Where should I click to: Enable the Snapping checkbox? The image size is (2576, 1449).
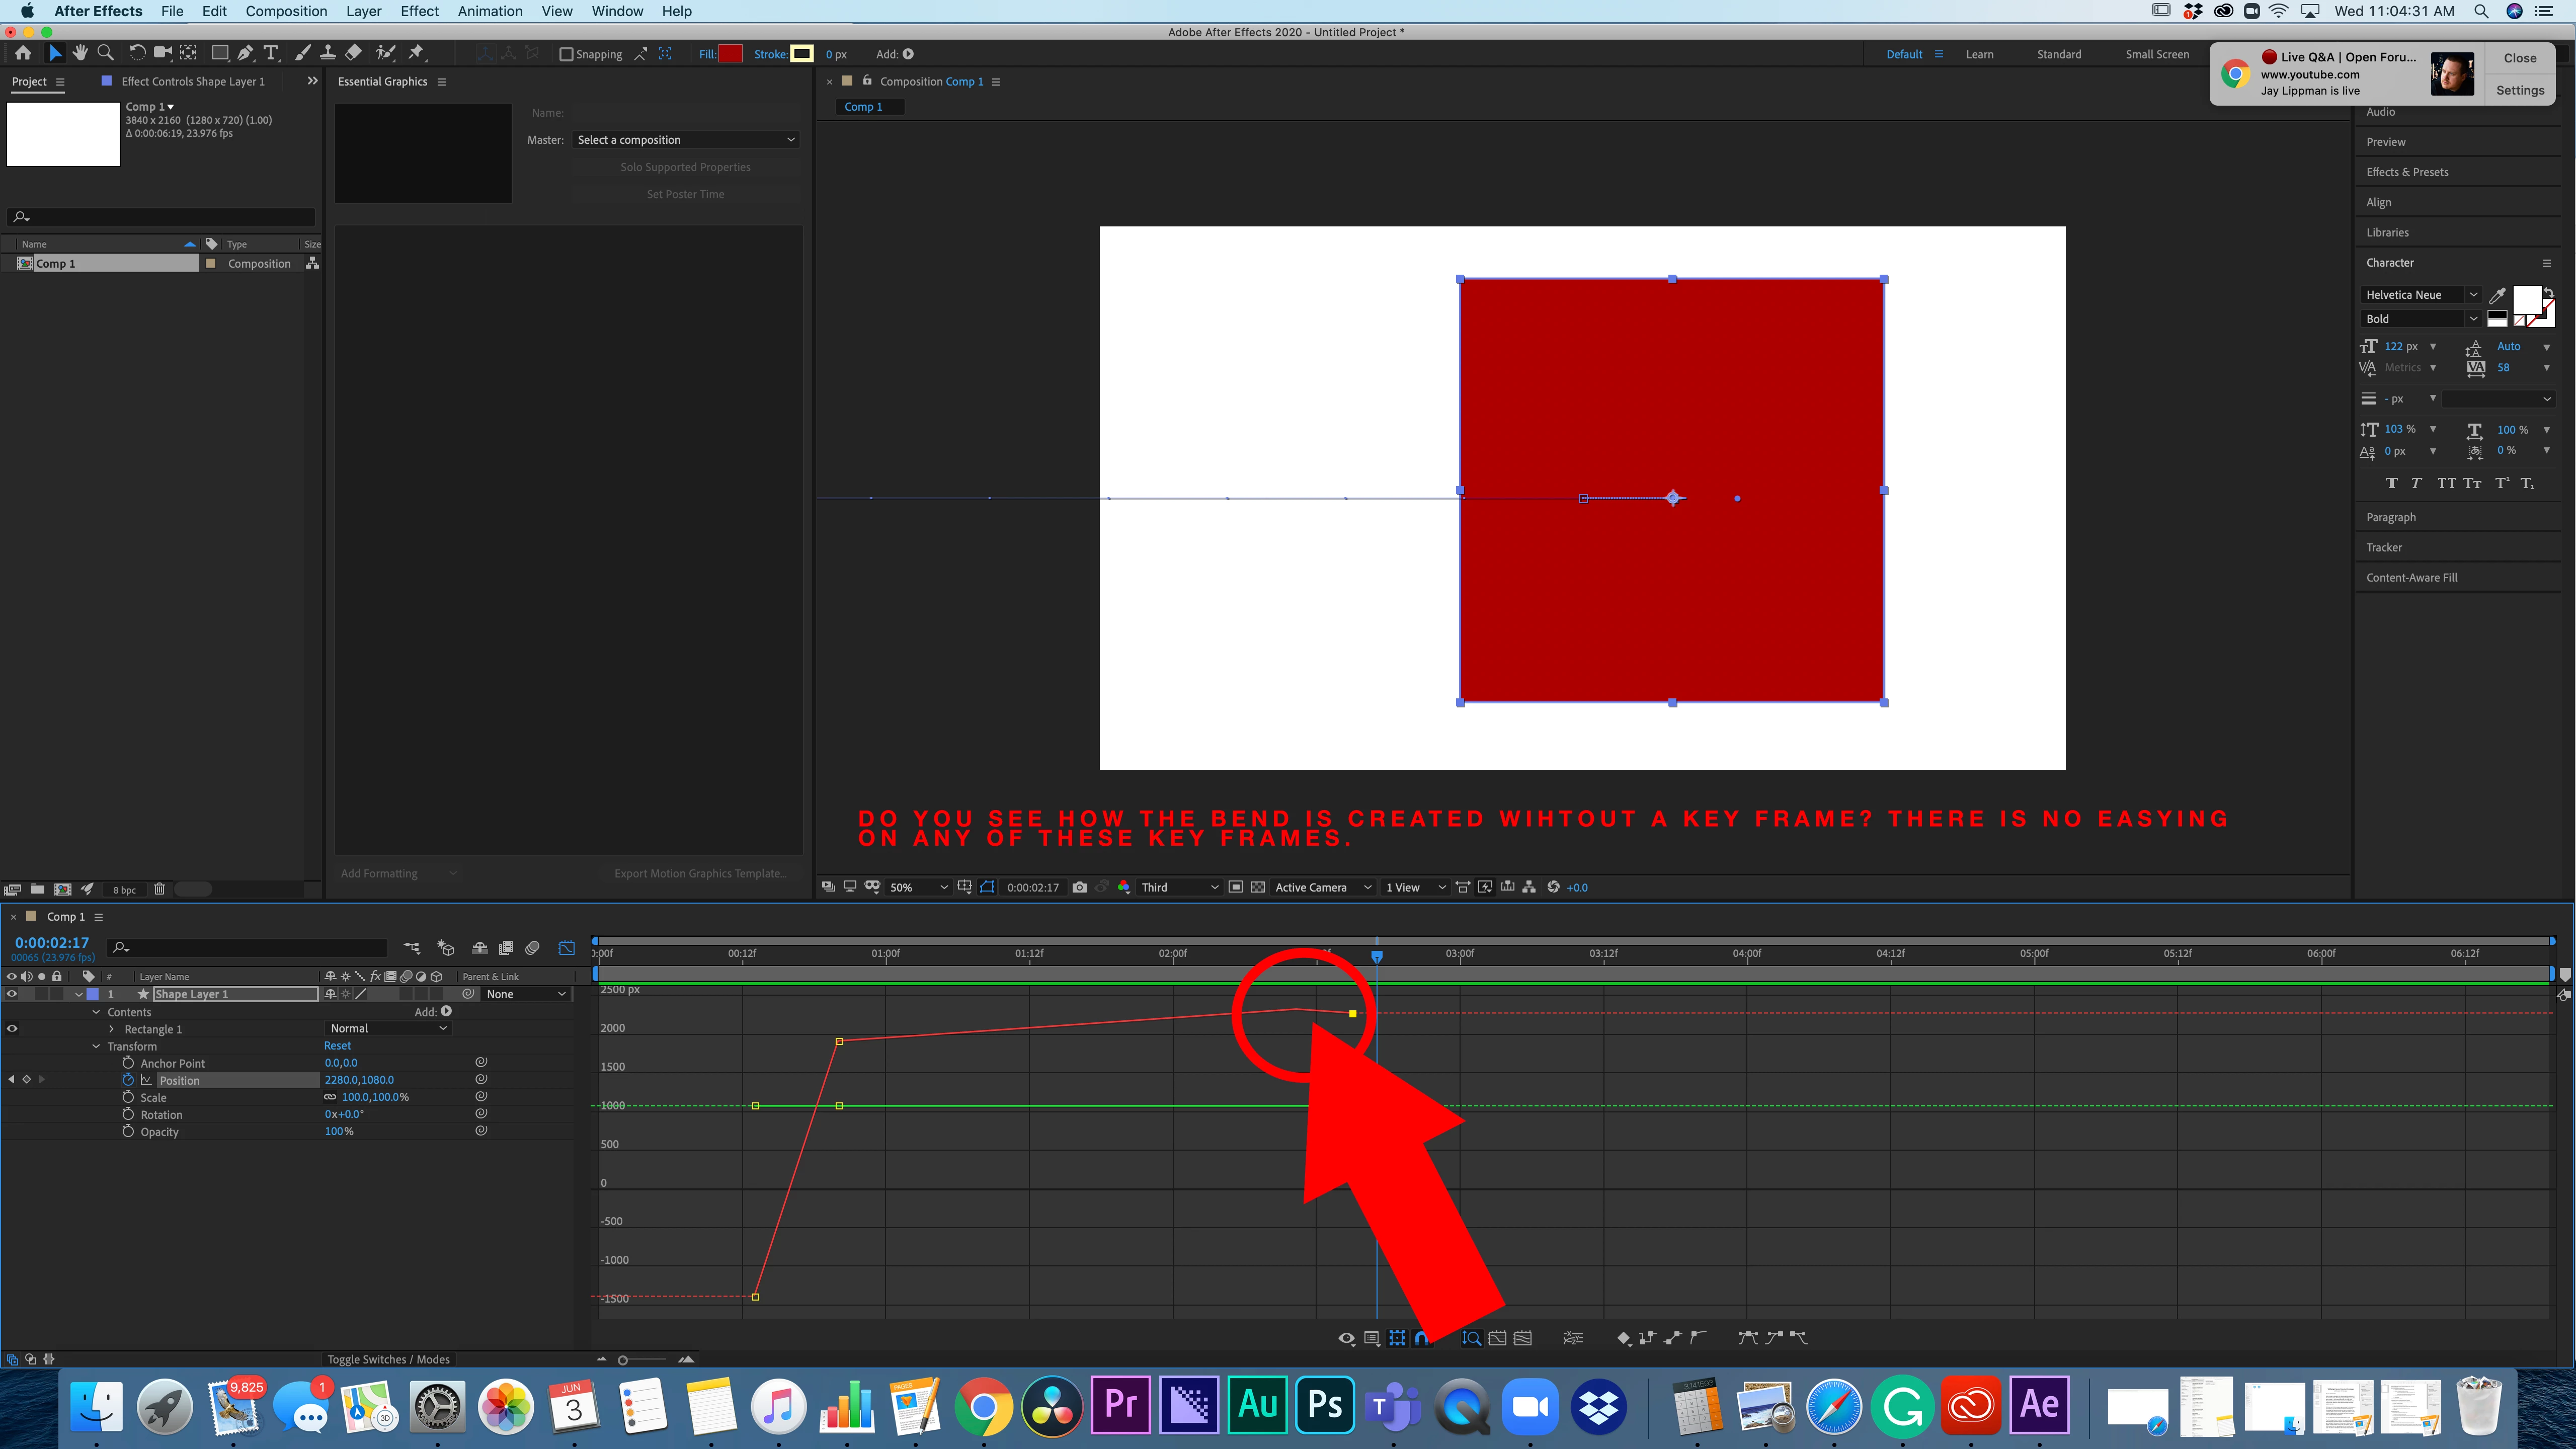(x=566, y=54)
